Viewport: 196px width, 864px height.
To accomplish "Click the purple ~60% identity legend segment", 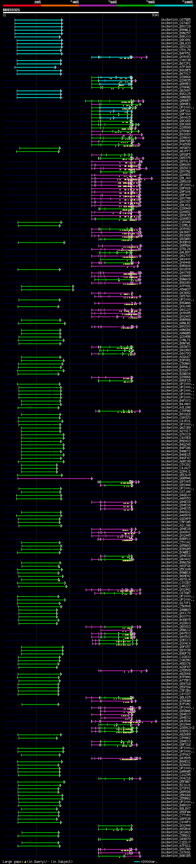I will coord(98,6).
